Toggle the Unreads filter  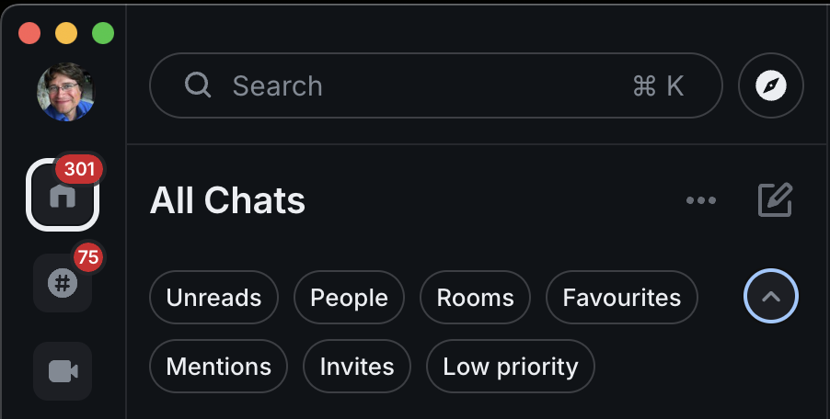tap(213, 298)
